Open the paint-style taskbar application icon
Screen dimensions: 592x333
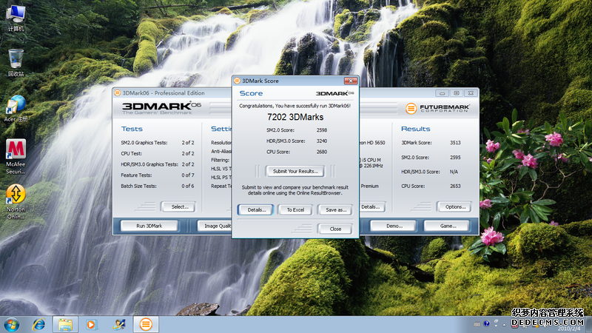coord(119,324)
